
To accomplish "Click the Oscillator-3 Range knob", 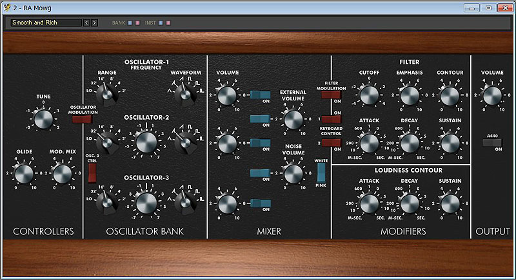I will point(106,203).
